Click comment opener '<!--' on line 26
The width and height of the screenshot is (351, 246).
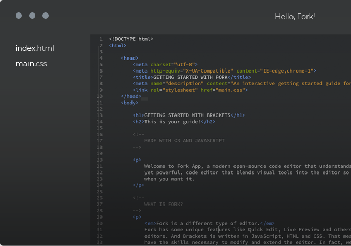click(x=138, y=198)
